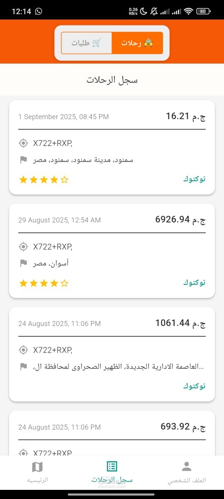Tap pickup location icon on 1061.44 trip

point(23,350)
